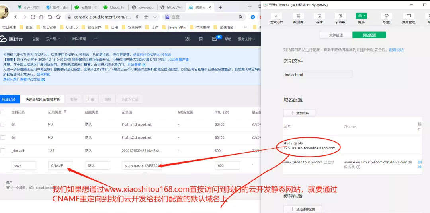Open the java-rn学习 bookmark folder
430x213 pixels.
174,27
